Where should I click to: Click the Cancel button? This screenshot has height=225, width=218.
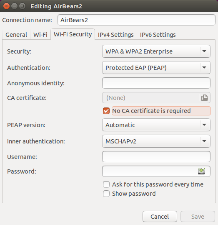point(160,216)
